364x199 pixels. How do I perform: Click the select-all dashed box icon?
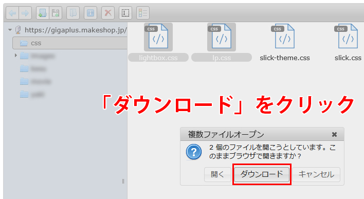(125, 13)
